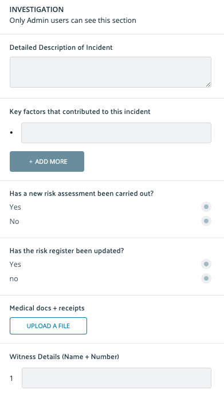Click the Yes label under new risk assessment

pyautogui.click(x=15, y=207)
